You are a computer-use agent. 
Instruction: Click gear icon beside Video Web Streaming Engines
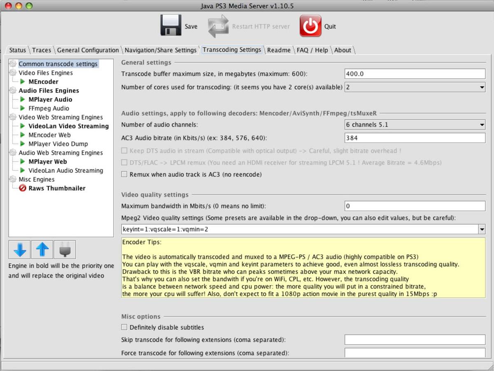click(x=13, y=117)
